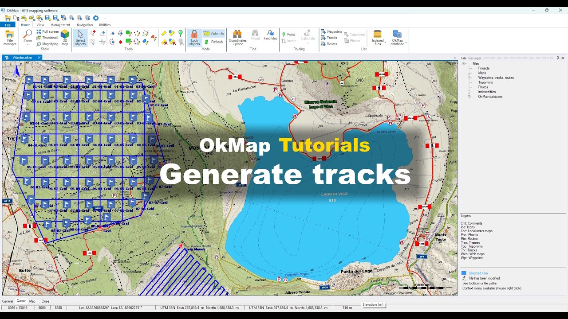
Task: Select Photos in File manager tree
Action: point(483,87)
